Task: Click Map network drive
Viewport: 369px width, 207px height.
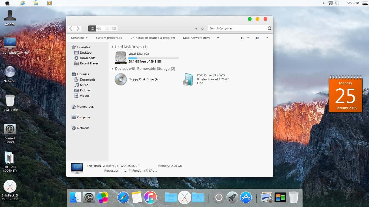Action: 196,38
